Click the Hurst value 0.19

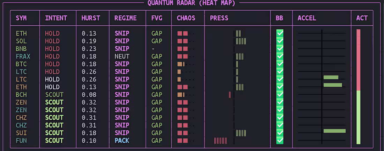[89, 41]
